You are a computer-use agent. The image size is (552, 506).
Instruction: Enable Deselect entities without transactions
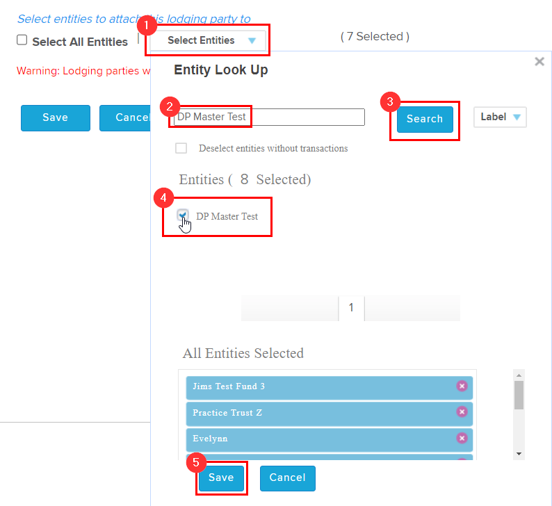pos(181,148)
